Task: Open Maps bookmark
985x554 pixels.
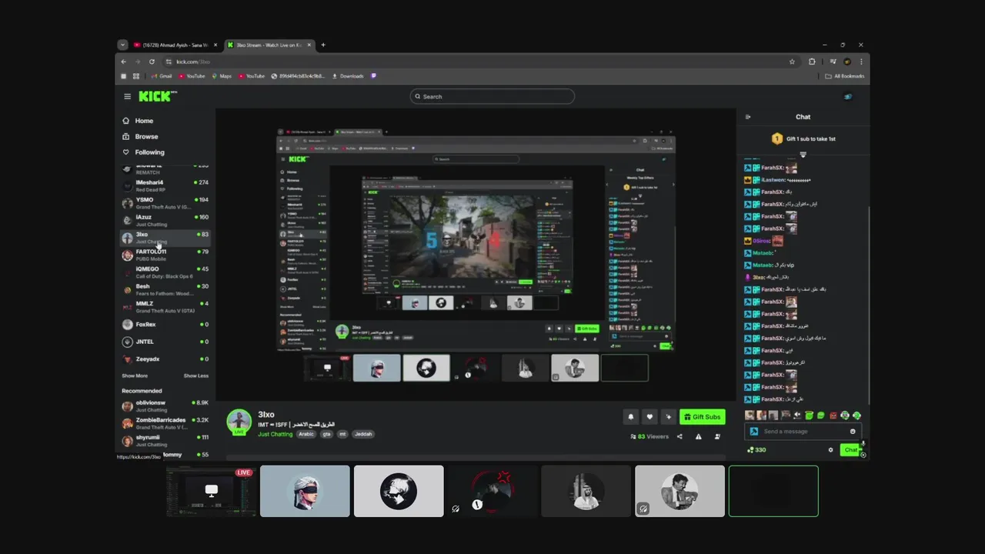Action: (222, 76)
